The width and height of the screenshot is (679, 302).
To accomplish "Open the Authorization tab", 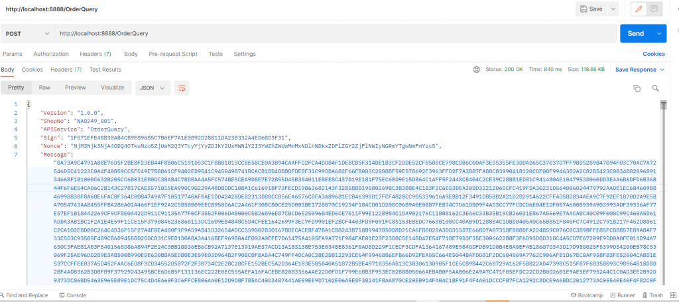I will click(51, 54).
